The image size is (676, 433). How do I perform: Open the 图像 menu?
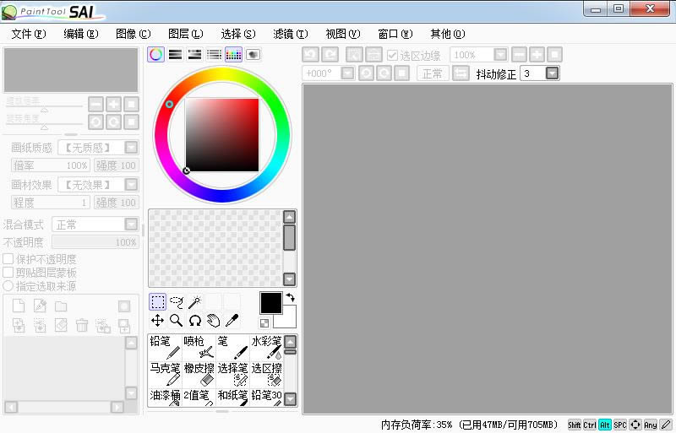pyautogui.click(x=134, y=34)
